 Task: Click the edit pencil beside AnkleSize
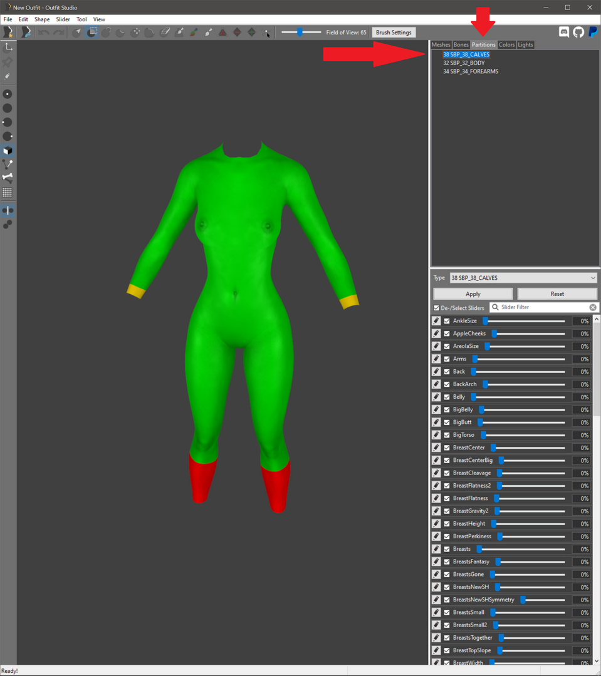pyautogui.click(x=436, y=320)
